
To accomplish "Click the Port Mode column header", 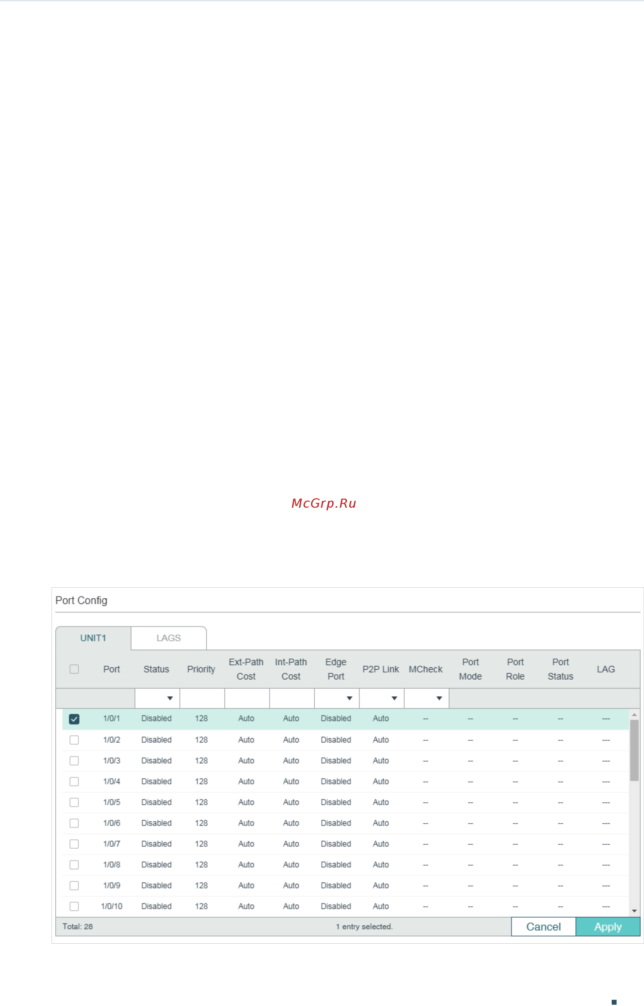I will coord(470,670).
